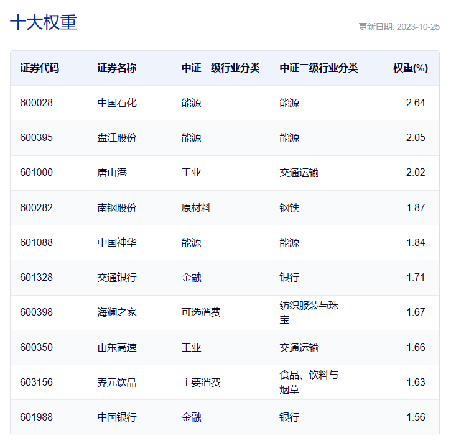The image size is (451, 441).
Task: Select stock code 601328
Action: coord(37,278)
